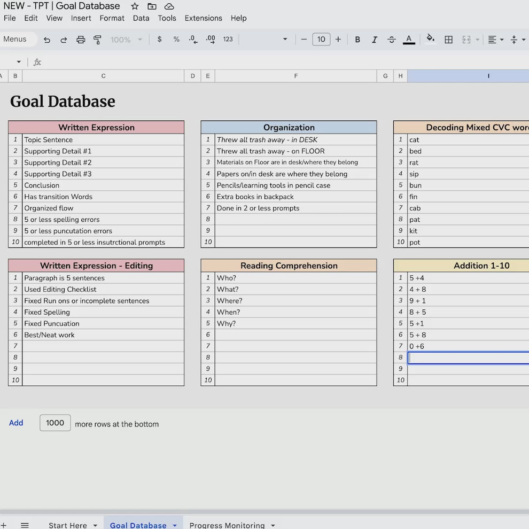Increase font size with plus button

tap(338, 40)
